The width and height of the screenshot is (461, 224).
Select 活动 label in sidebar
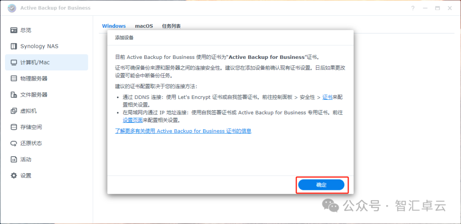coord(26,160)
